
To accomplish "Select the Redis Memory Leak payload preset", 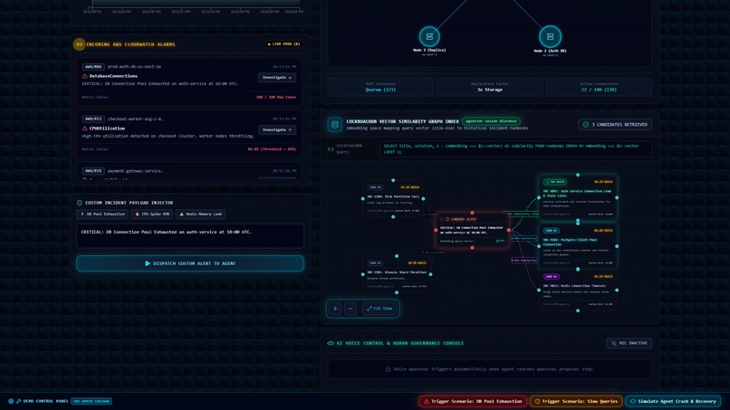I will coord(201,215).
